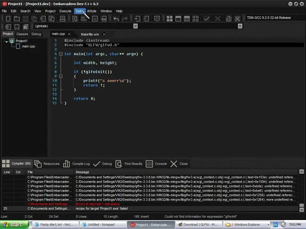Image resolution: width=306 pixels, height=229 pixels.
Task: Open the Resources bottom tab
Action: (x=47, y=164)
